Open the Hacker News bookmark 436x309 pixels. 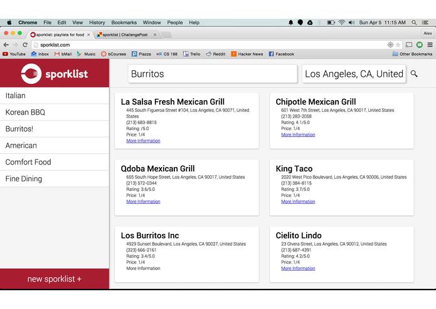(247, 54)
